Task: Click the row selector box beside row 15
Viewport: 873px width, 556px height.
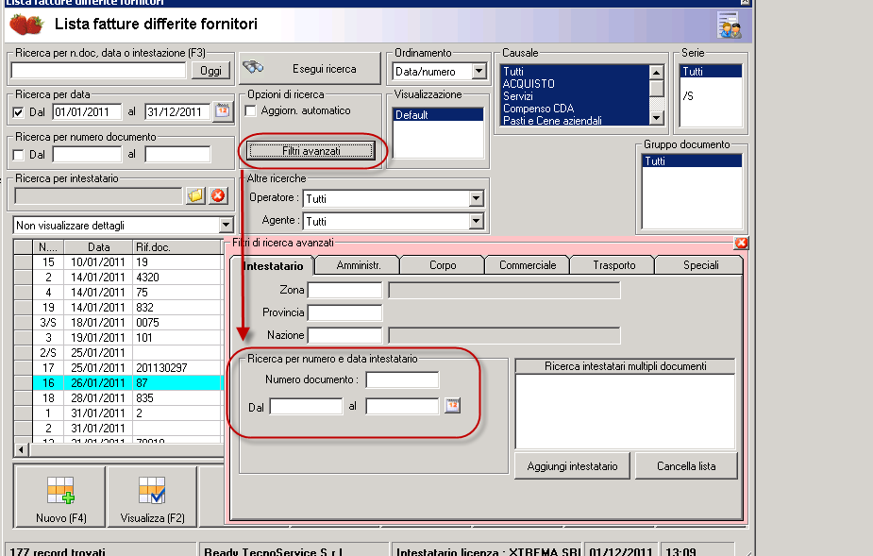Action: (23, 261)
